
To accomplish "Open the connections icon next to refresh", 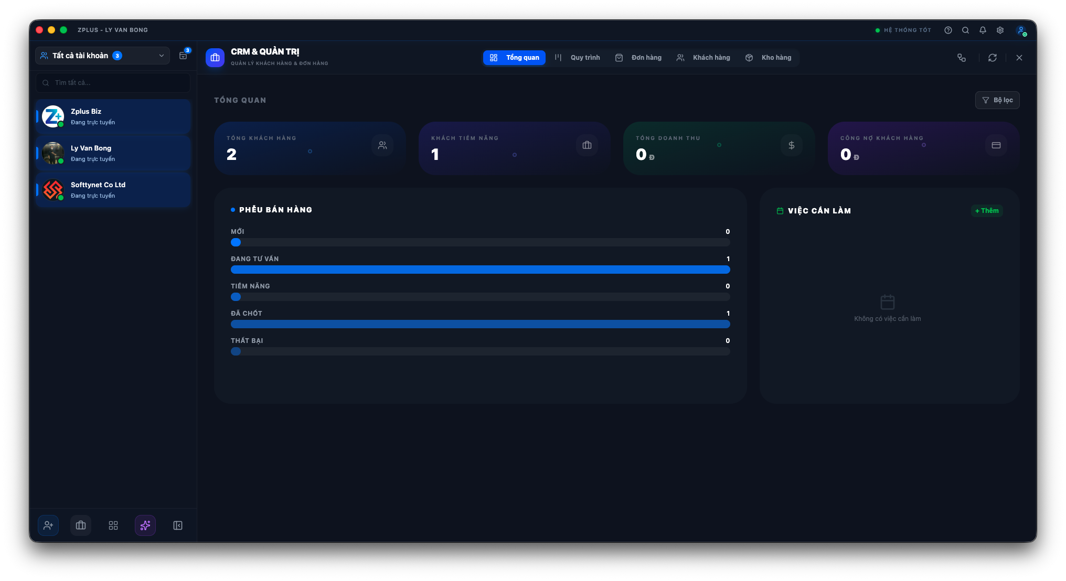I will point(962,58).
